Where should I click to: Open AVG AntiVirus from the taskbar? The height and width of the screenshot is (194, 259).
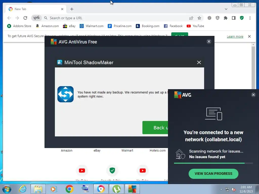tap(132, 189)
